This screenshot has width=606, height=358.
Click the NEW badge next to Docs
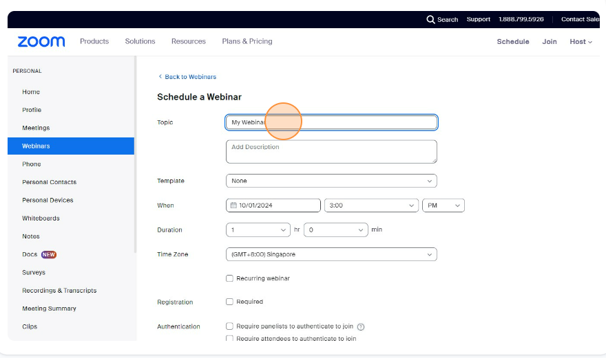point(49,254)
